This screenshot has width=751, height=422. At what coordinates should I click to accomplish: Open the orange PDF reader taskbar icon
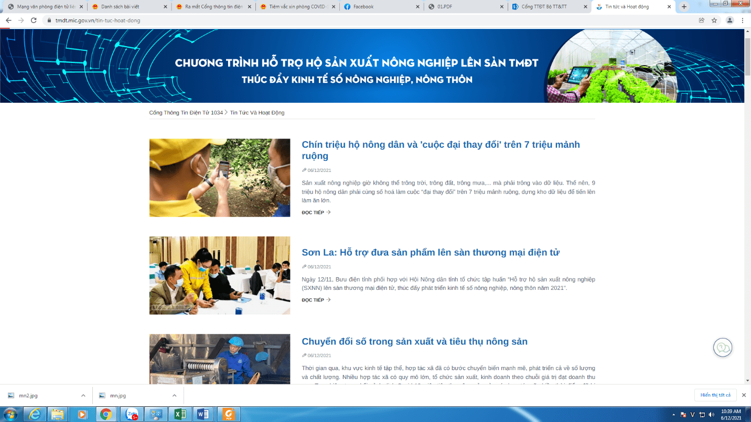pos(228,414)
